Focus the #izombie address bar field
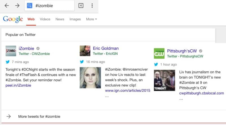Image resolution: width=226 pixels, height=125 pixels. (49, 6)
